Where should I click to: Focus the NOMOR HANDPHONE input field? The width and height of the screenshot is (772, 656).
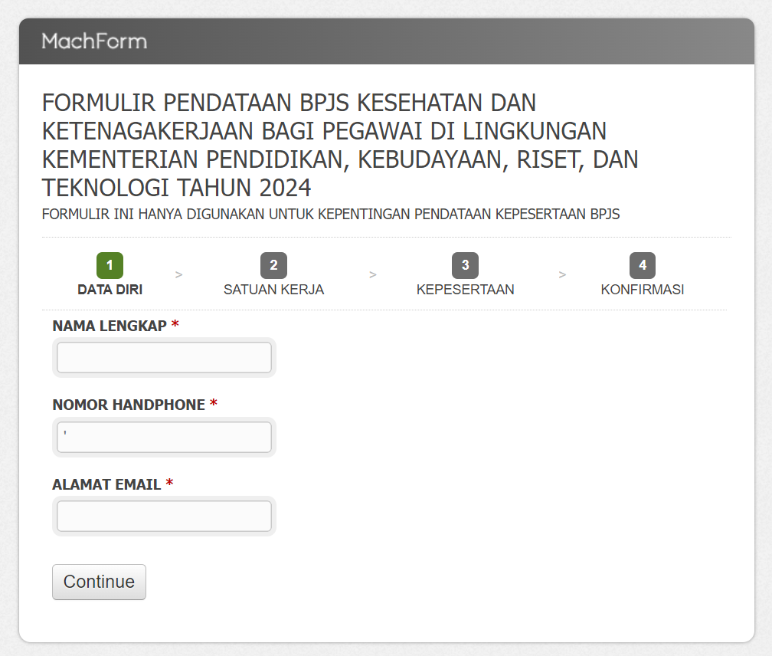click(x=164, y=437)
